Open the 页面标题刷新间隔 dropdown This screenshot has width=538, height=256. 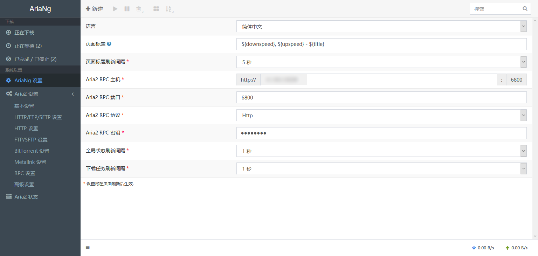click(x=381, y=62)
